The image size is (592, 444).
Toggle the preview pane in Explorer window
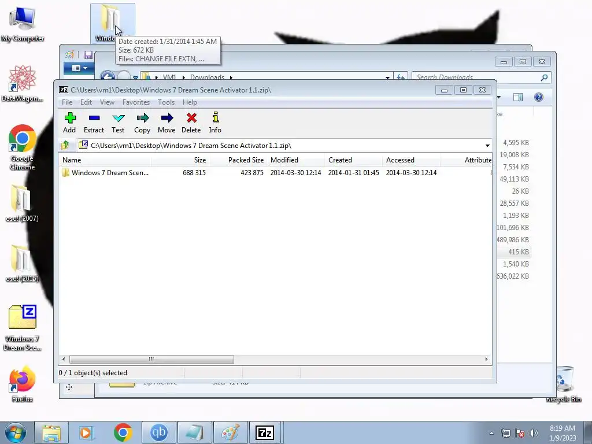pos(518,97)
